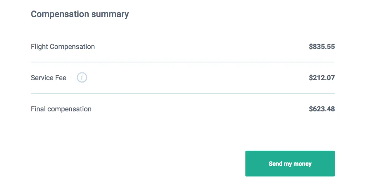
Task: Click the Final compensation label
Action: click(61, 109)
